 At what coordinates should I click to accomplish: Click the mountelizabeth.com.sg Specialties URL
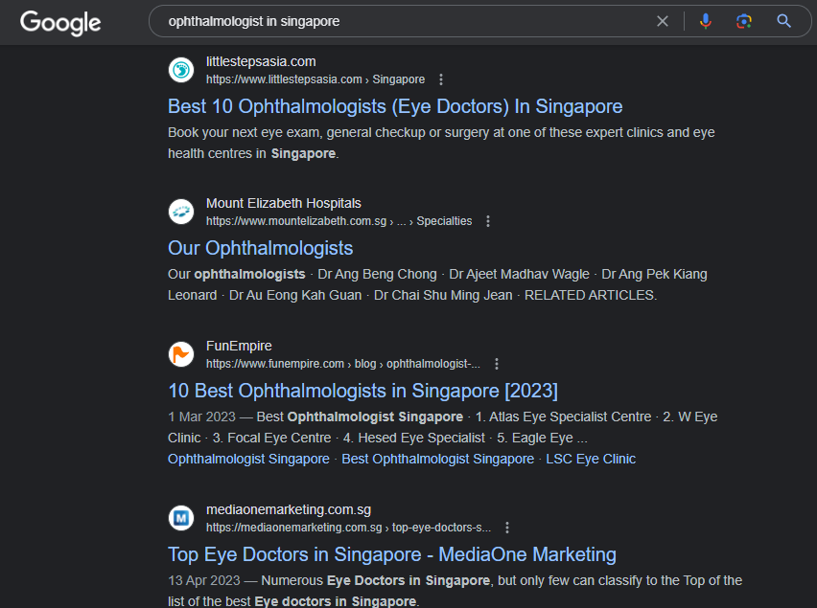click(x=338, y=221)
